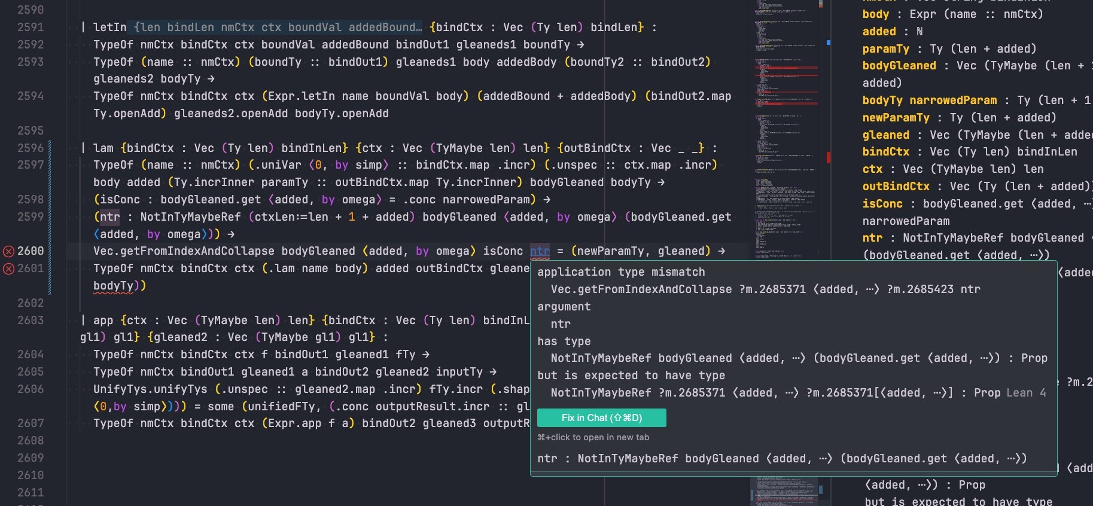Select line number 2603 in the gutter
1093x506 pixels.
coord(31,321)
